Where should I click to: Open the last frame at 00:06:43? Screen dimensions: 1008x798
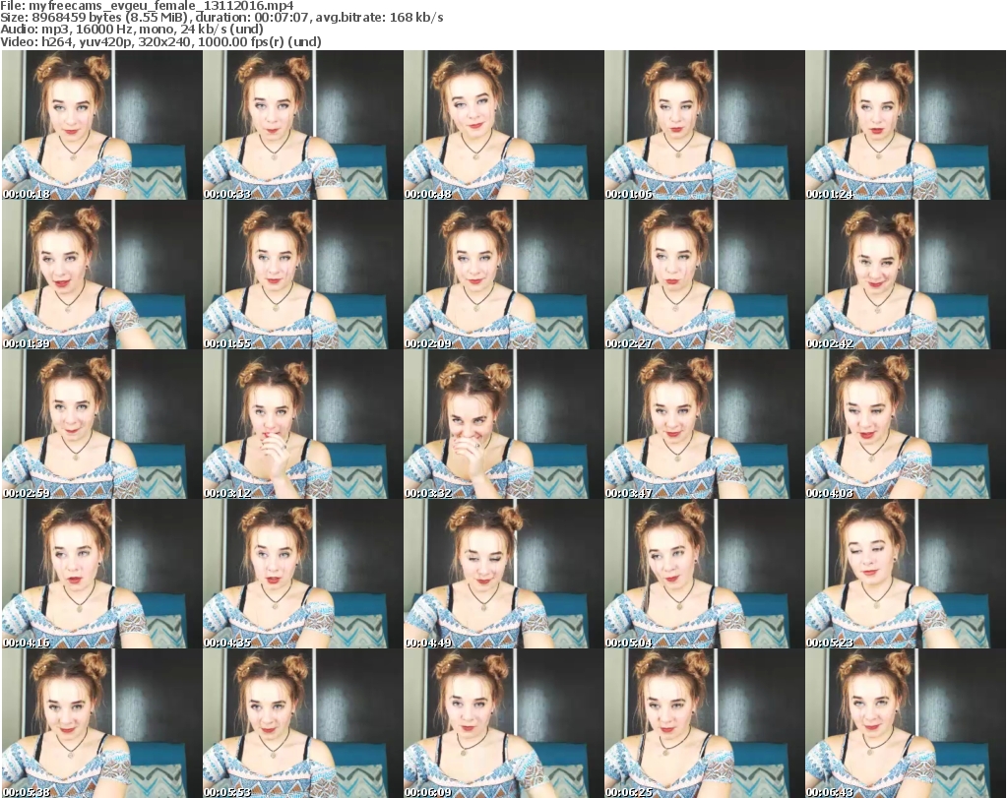905,725
